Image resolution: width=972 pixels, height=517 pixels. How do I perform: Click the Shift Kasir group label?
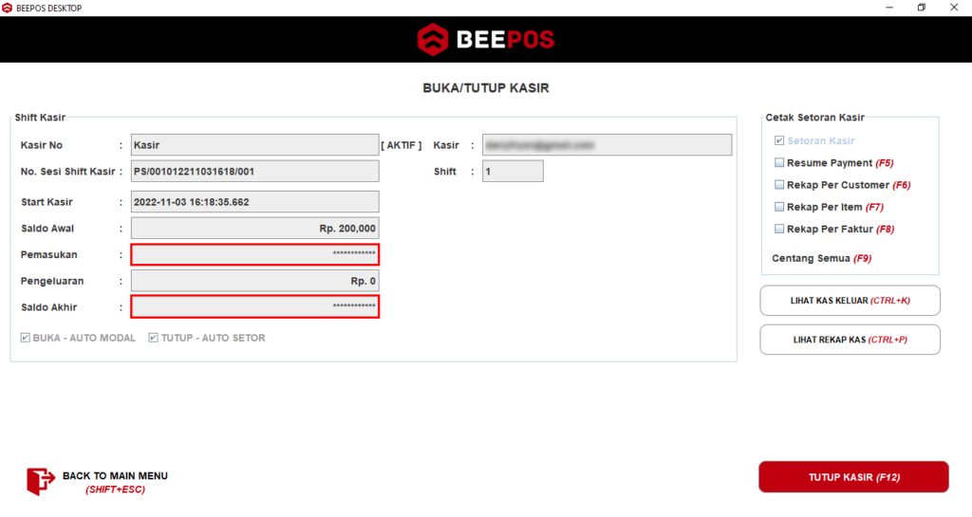(x=40, y=118)
